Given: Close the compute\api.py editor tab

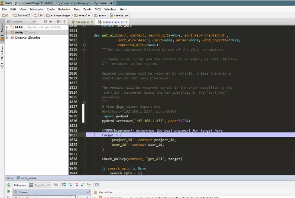Looking at the screenshot, I should click(x=126, y=22).
